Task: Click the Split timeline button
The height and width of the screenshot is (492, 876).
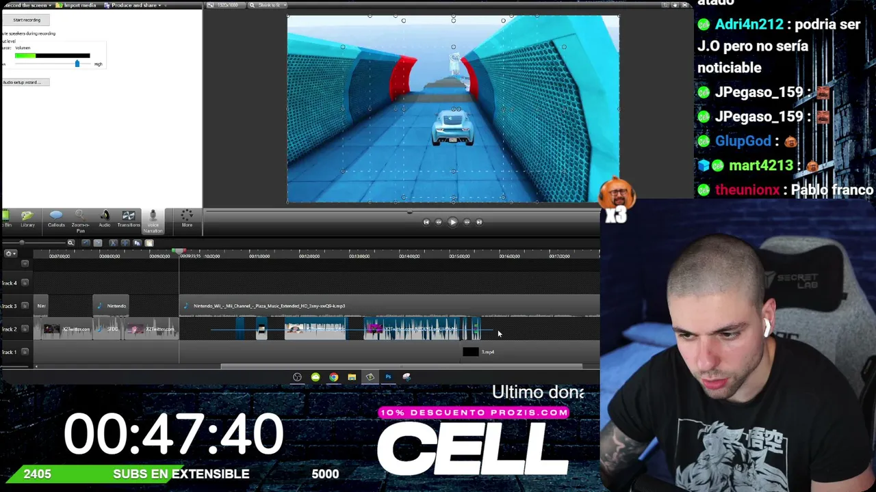Action: (x=125, y=243)
